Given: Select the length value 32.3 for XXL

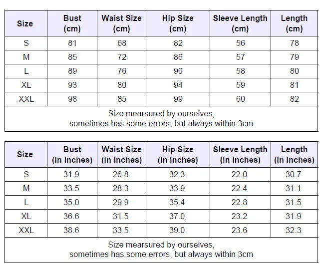Looking at the screenshot, I should 294,230.
